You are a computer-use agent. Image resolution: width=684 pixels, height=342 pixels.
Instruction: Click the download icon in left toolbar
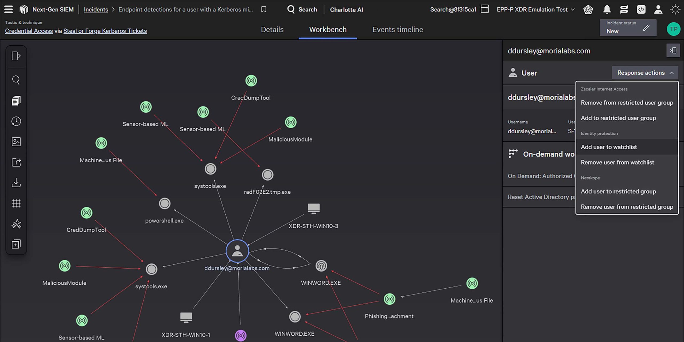(x=16, y=183)
